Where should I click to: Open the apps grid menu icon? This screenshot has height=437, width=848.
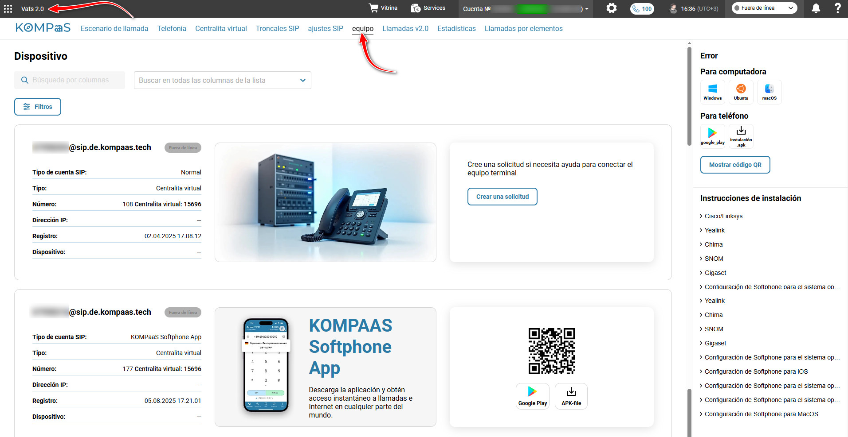coord(8,8)
